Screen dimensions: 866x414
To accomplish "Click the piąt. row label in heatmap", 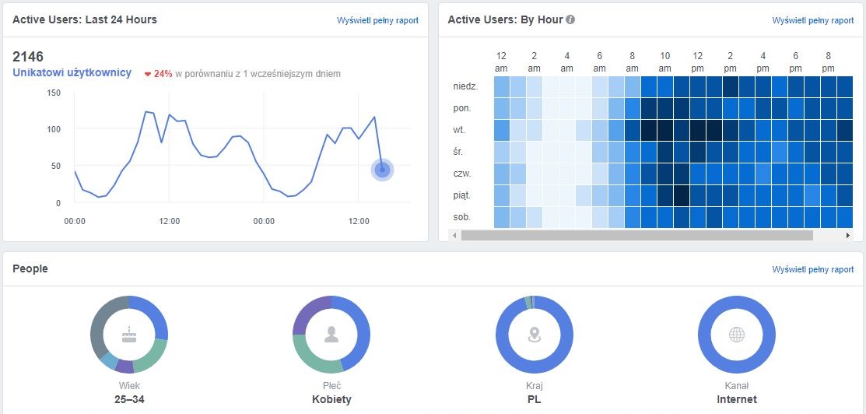I will 462,195.
